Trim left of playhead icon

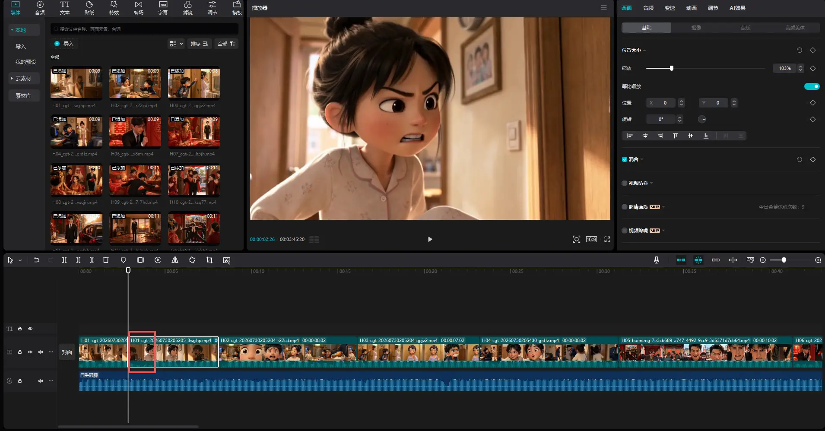[78, 260]
